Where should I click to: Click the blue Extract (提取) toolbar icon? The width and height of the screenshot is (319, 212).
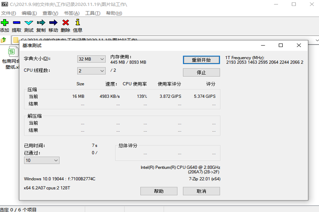coord(16,22)
